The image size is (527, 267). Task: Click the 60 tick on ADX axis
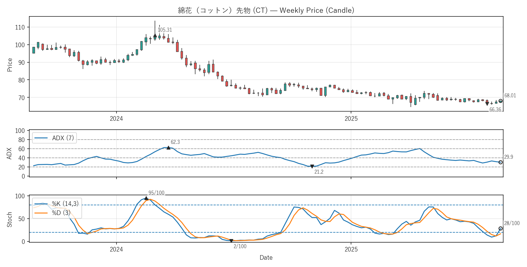pyautogui.click(x=21, y=149)
